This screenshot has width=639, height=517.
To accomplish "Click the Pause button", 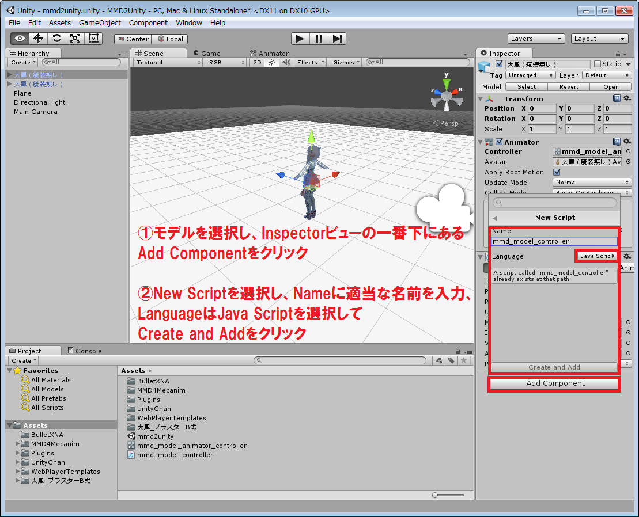I will pyautogui.click(x=319, y=39).
